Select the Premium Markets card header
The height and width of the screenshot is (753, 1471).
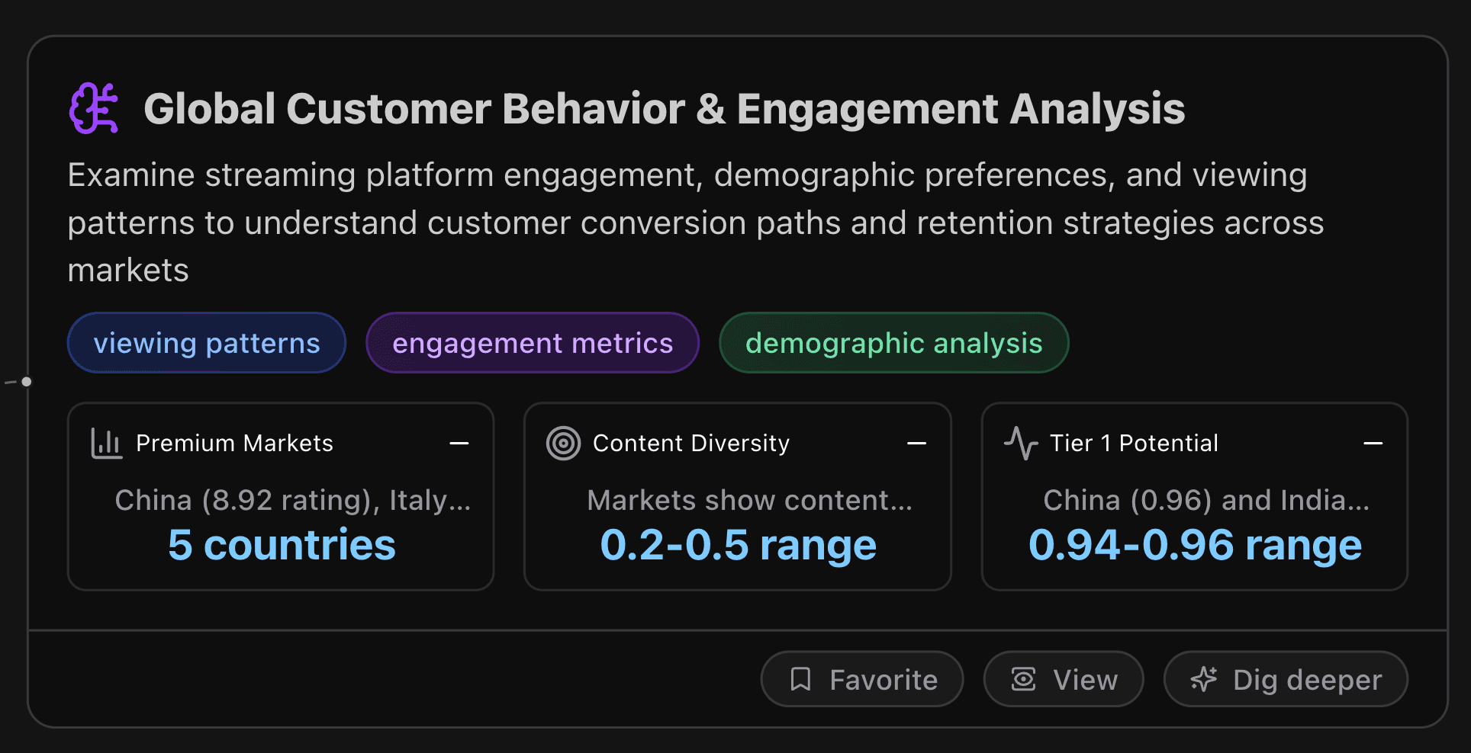[234, 443]
